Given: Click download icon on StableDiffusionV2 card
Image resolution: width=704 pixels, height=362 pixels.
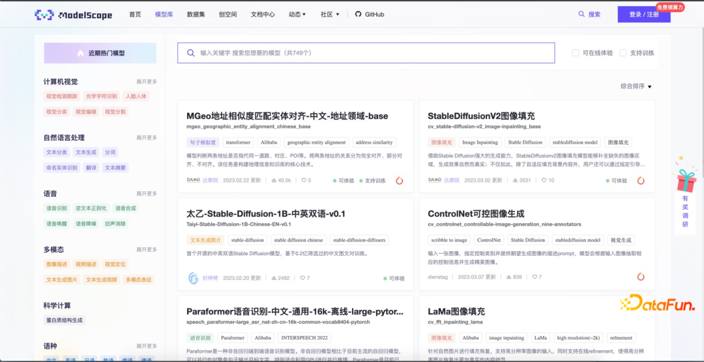Looking at the screenshot, I should [515, 180].
